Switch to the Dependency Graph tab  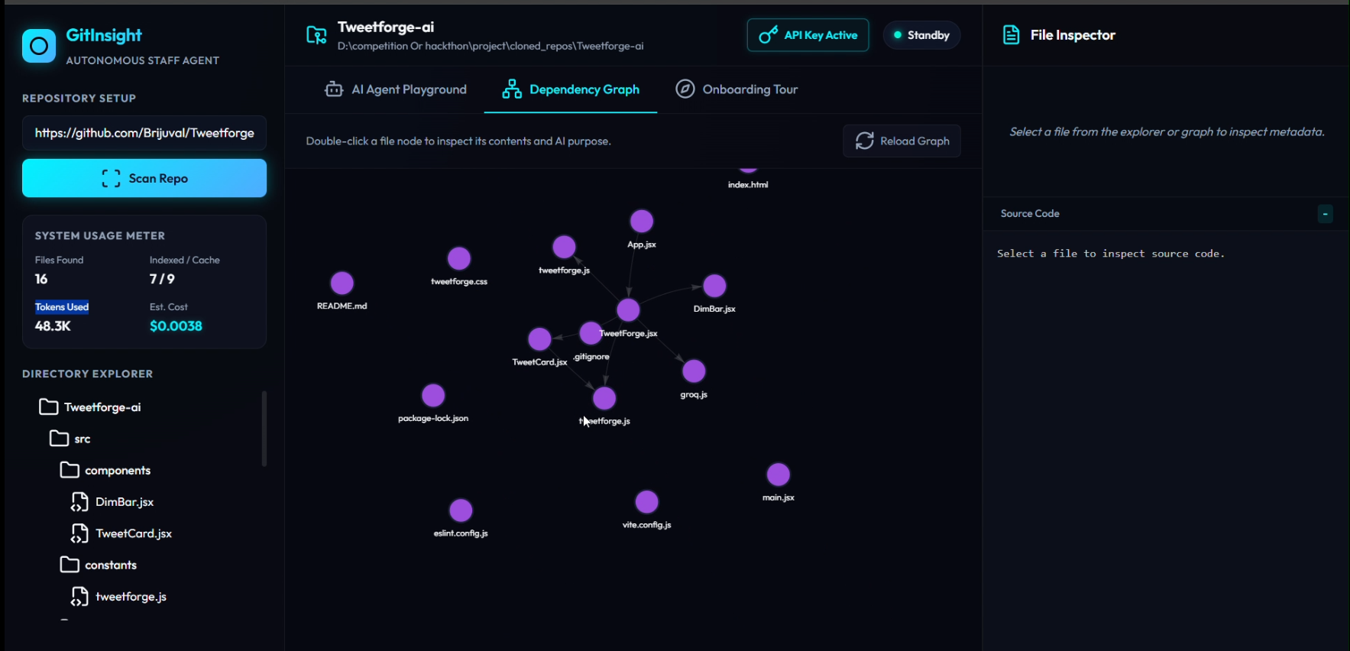coord(571,89)
